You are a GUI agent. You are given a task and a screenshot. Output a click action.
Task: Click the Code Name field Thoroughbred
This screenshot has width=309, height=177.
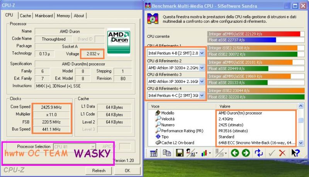(x=53, y=39)
